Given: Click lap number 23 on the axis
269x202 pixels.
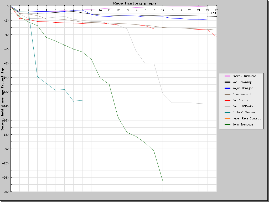Looking at the screenshot, I should click(x=216, y=10).
